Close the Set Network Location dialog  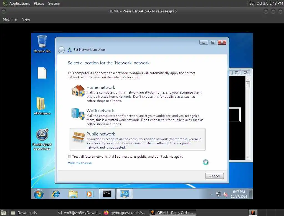[x=222, y=42]
